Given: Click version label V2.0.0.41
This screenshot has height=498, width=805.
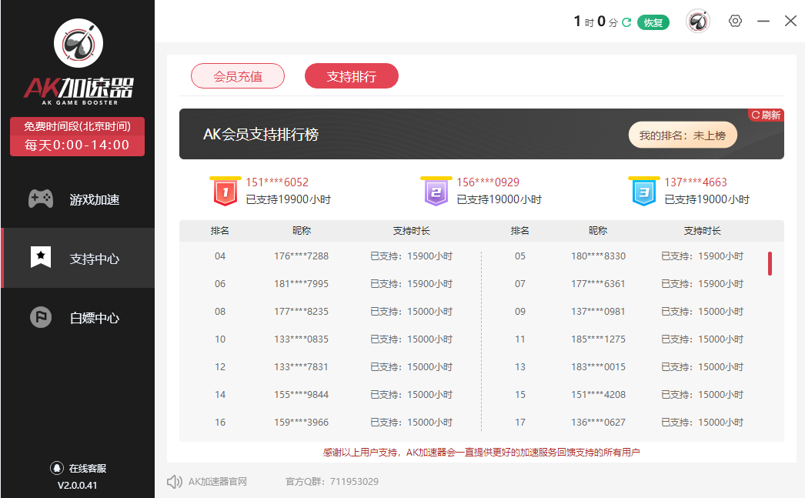Looking at the screenshot, I should coord(78,485).
